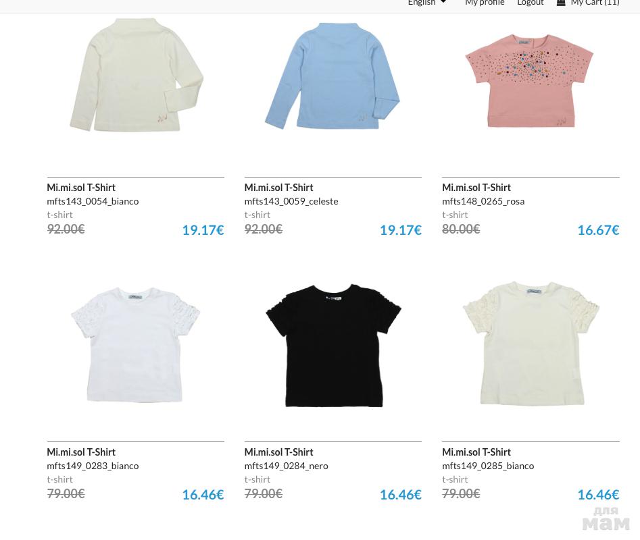Open the shopping cart bag icon
The width and height of the screenshot is (640, 540).
point(561,3)
